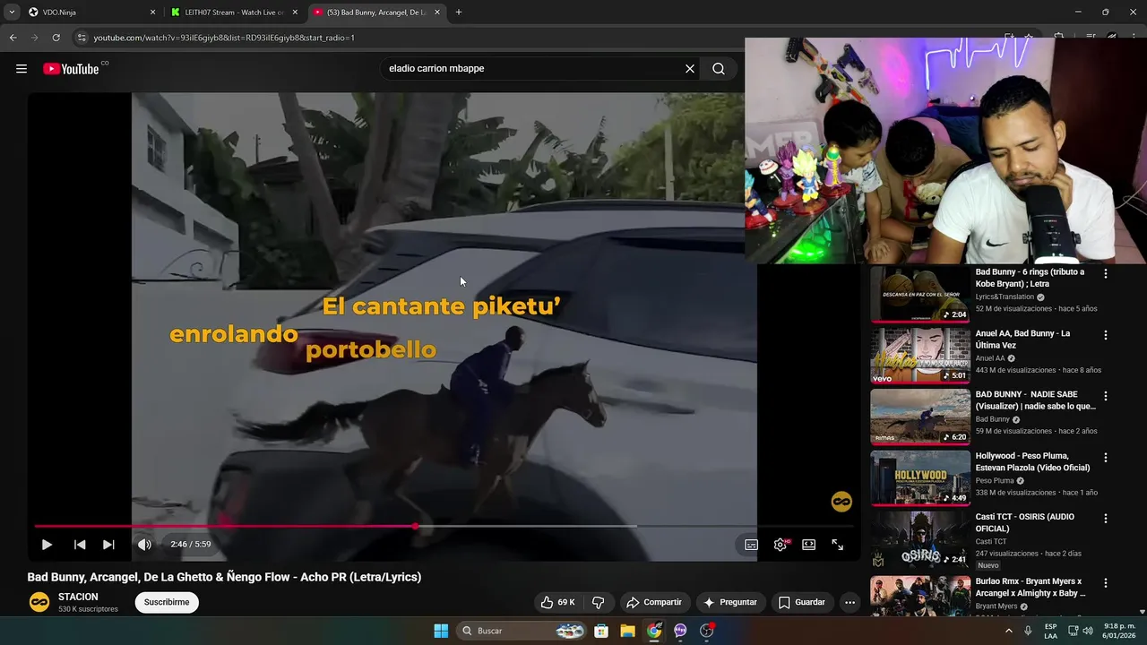Click the STACION channel watermark in player
This screenshot has width=1147, height=645.
pos(841,502)
